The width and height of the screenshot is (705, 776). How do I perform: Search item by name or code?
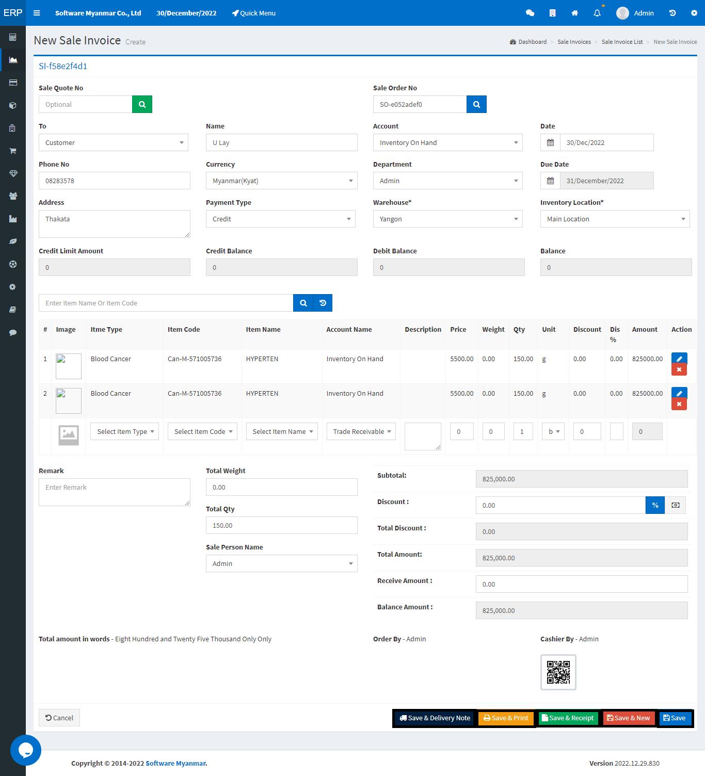point(303,303)
